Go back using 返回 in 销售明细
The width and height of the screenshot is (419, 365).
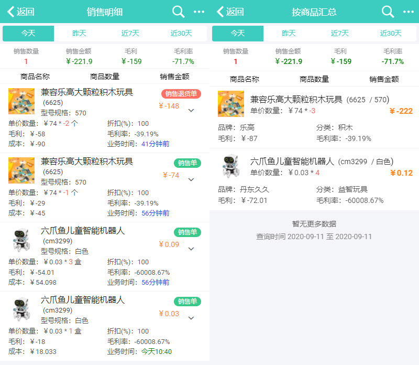(x=21, y=12)
